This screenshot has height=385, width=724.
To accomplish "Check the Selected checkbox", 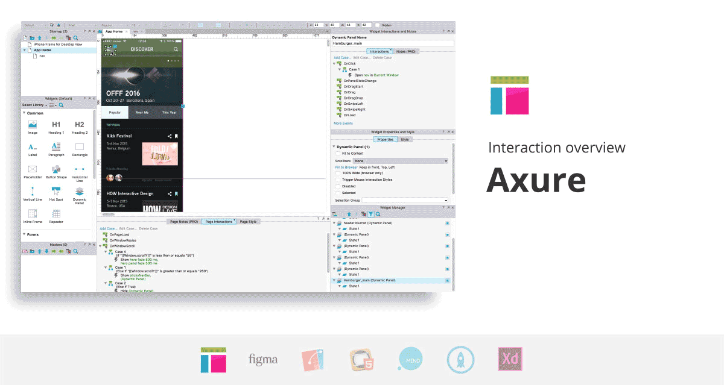I will [337, 193].
